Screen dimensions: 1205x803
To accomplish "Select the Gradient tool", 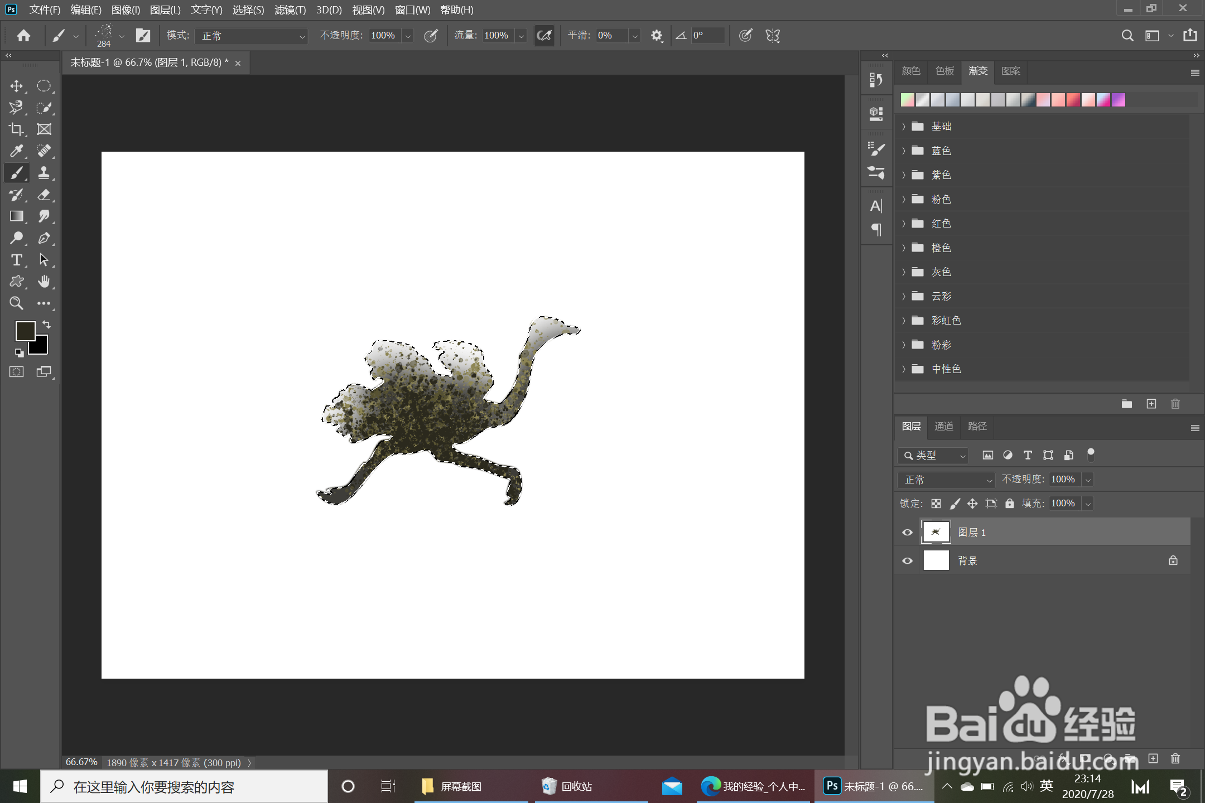I will pos(16,216).
